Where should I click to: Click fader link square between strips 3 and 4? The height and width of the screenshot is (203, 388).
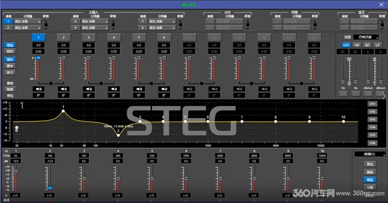point(101,83)
